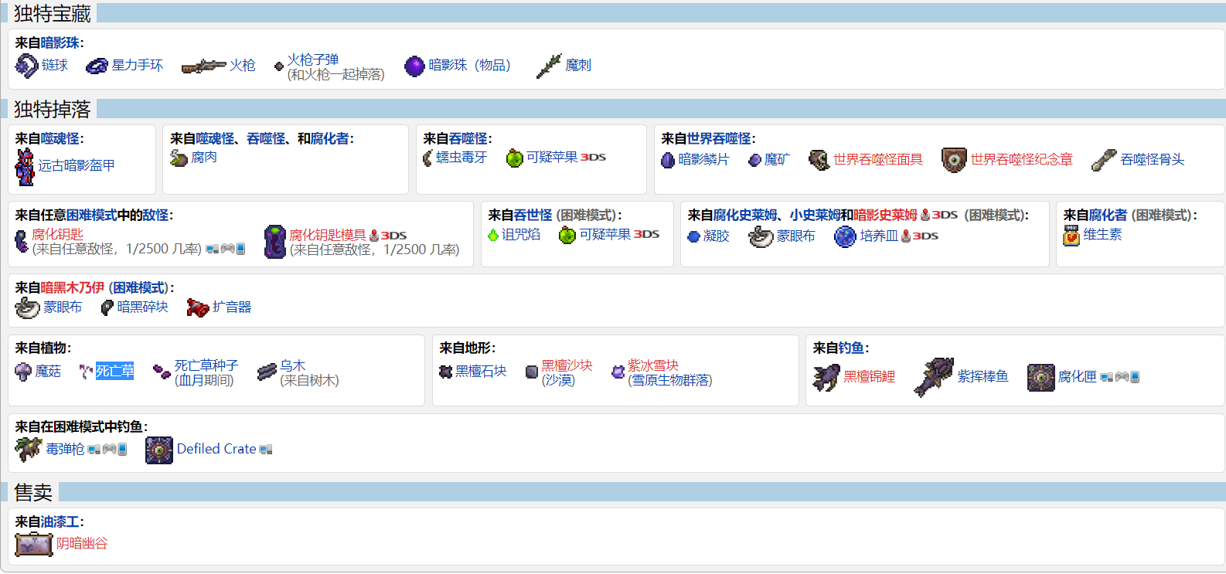The image size is (1226, 574).
Task: Click the 火枪 musket icon
Action: (203, 66)
